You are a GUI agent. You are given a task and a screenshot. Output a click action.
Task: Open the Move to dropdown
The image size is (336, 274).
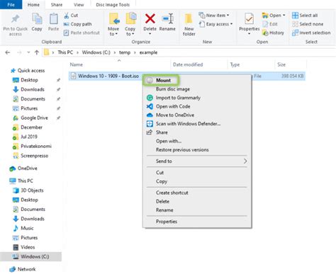[x=113, y=31]
